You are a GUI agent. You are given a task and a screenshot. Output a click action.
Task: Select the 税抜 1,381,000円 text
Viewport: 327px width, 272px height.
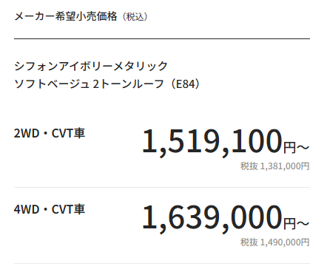274,166
